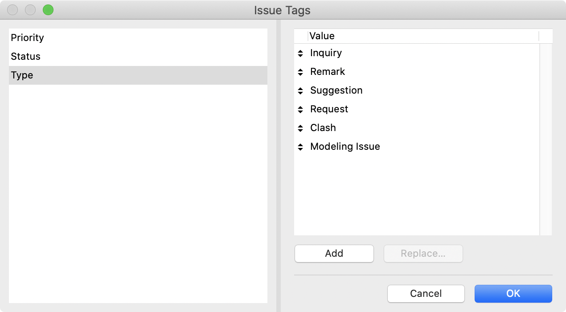The width and height of the screenshot is (566, 312).
Task: Select the Clash value text
Action: (x=323, y=128)
